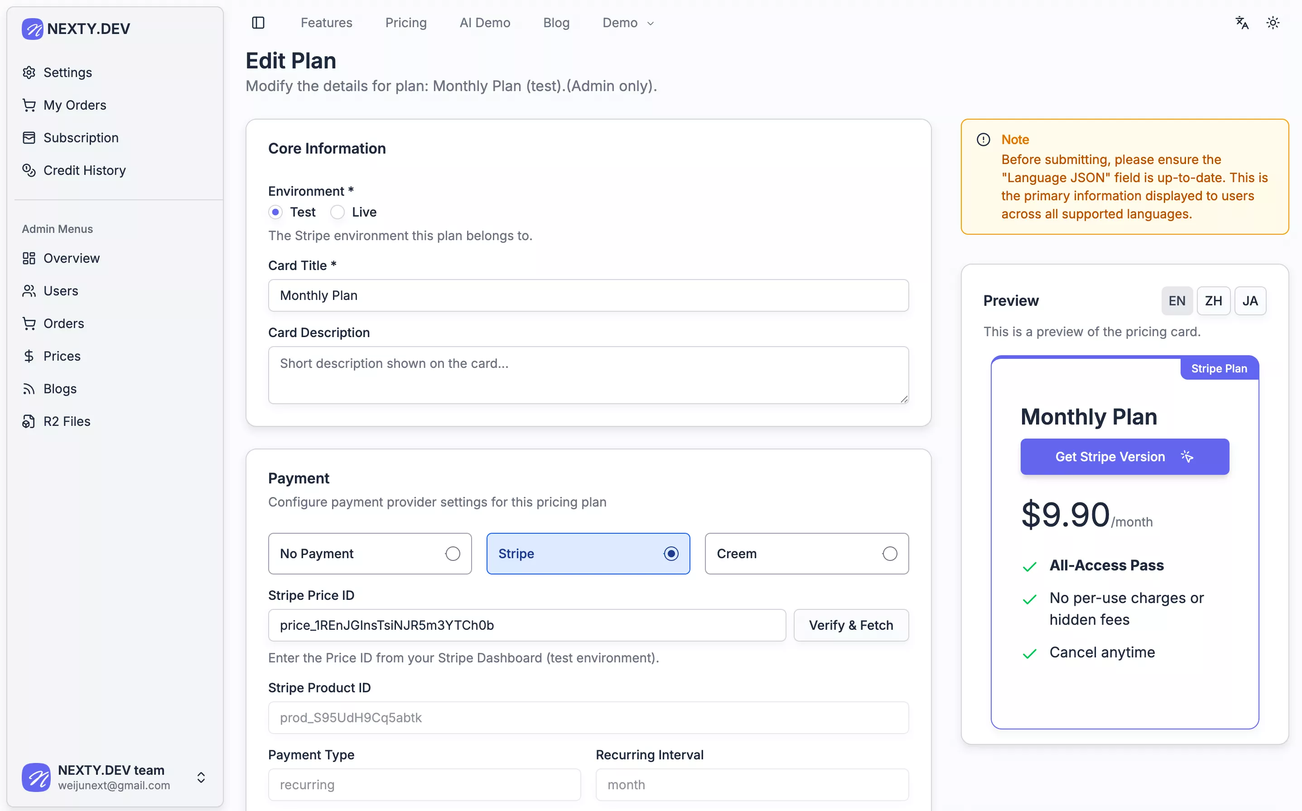
Task: Click the NEXTY.DEV logo icon
Action: [x=32, y=29]
